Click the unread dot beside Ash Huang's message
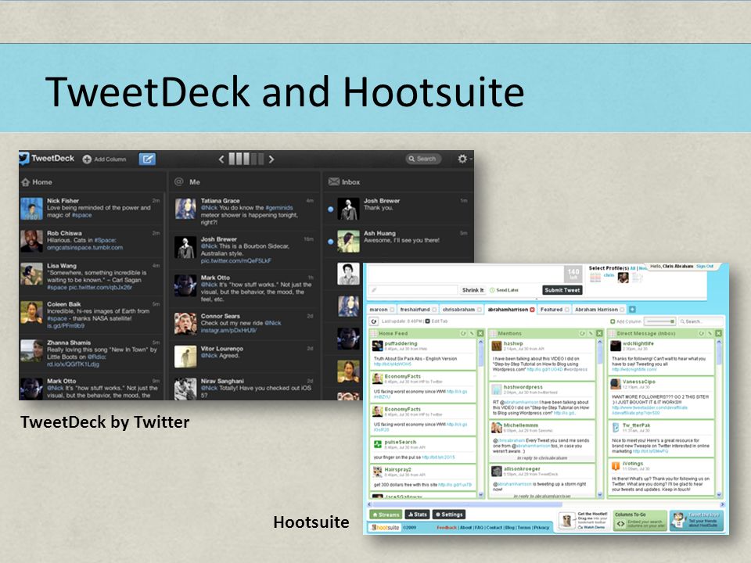The width and height of the screenshot is (751, 563). coord(330,242)
